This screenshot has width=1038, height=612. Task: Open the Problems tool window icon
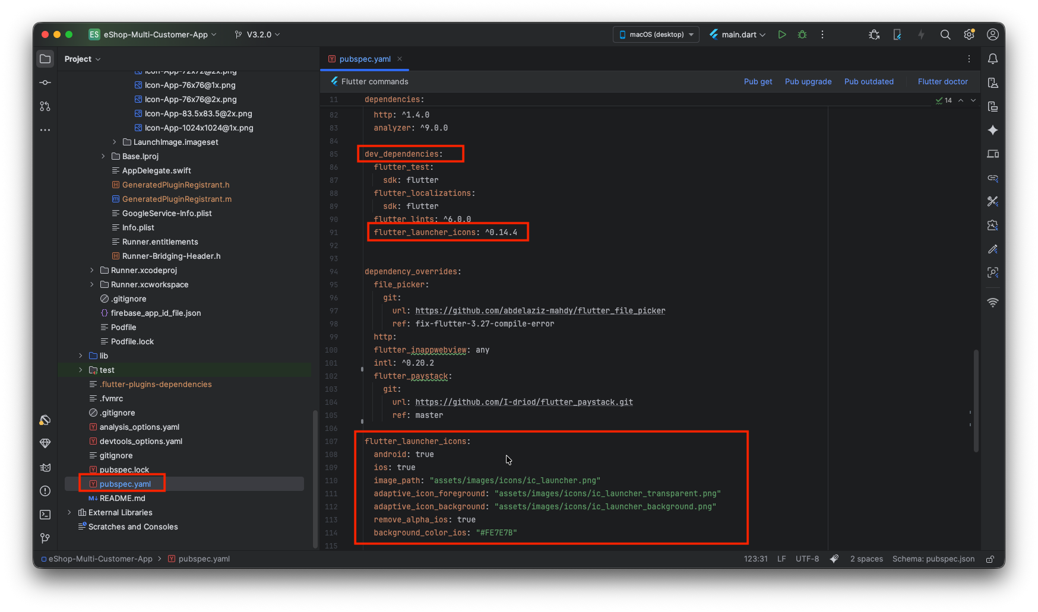pyautogui.click(x=45, y=491)
